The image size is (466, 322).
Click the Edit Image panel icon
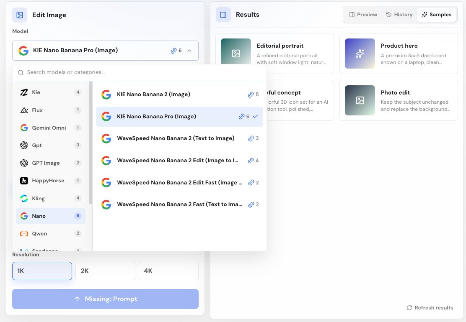click(20, 15)
